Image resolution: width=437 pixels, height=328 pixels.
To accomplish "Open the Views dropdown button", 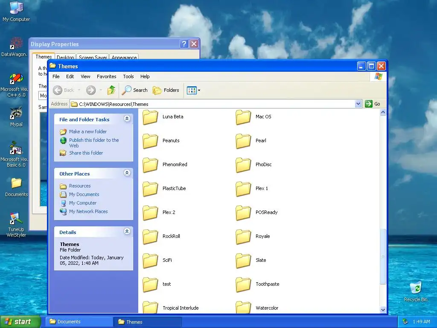I will click(193, 91).
